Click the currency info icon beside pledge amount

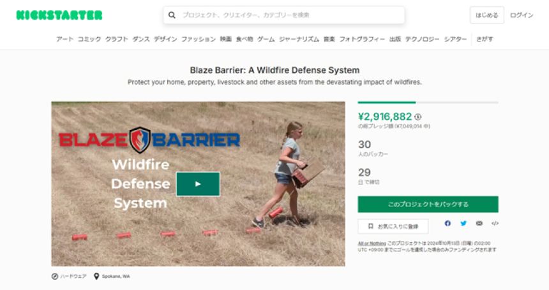point(417,117)
